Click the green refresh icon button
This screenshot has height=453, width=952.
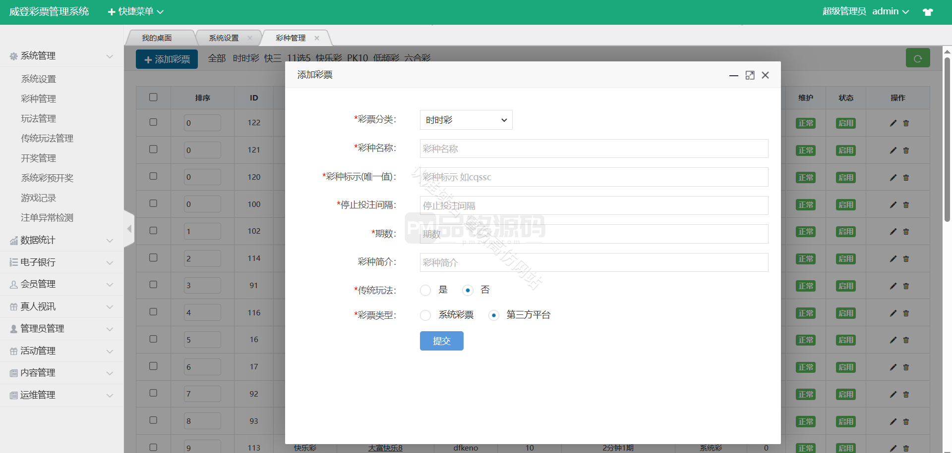(x=917, y=58)
